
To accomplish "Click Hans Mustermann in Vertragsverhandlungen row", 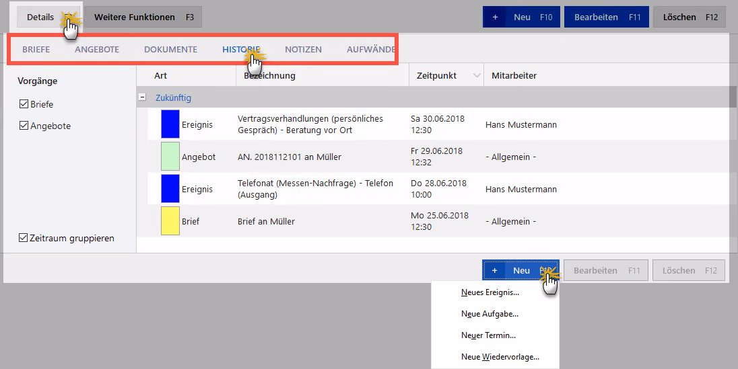I will [x=521, y=124].
